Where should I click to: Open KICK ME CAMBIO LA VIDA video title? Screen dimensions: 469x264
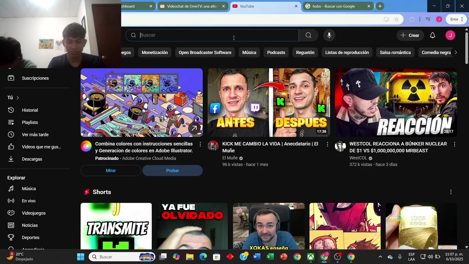[270, 147]
